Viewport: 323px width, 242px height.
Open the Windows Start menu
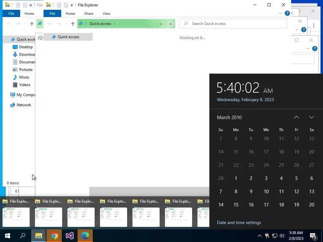coord(8,236)
